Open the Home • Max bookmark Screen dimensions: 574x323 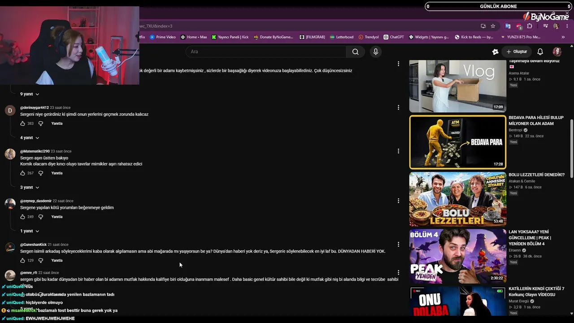[x=194, y=37]
